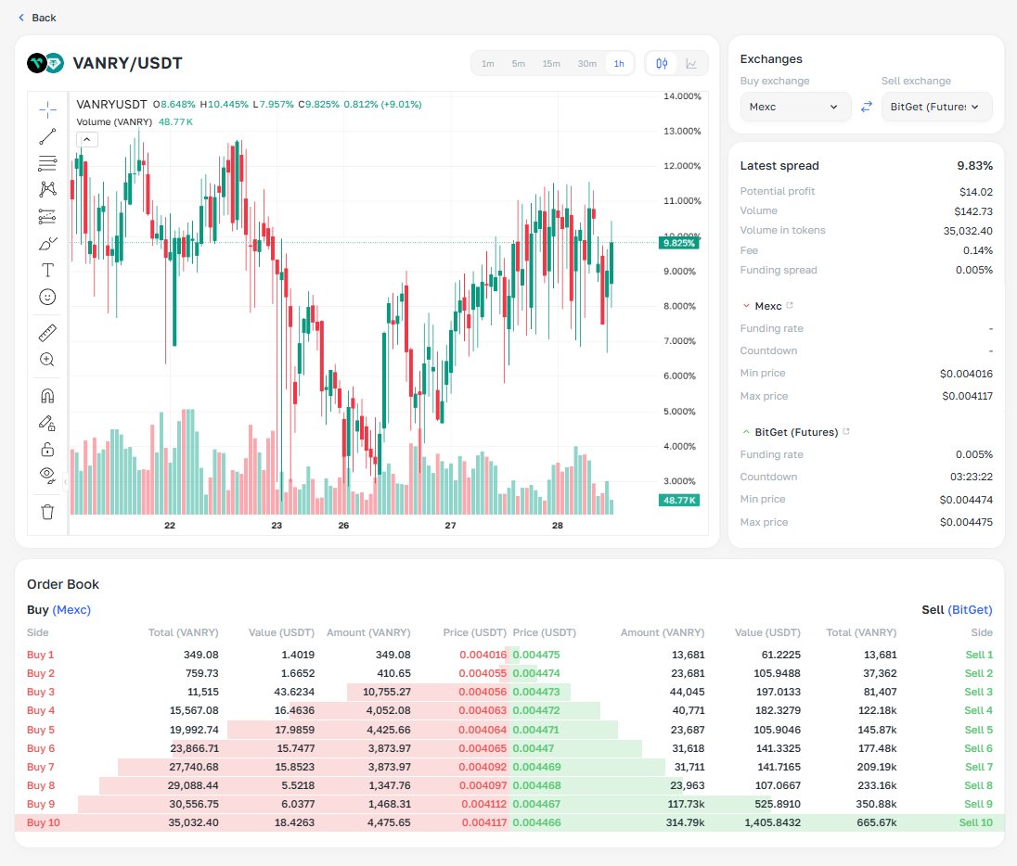Open the Buy exchange Mexc dropdown
The image size is (1017, 866).
[795, 107]
